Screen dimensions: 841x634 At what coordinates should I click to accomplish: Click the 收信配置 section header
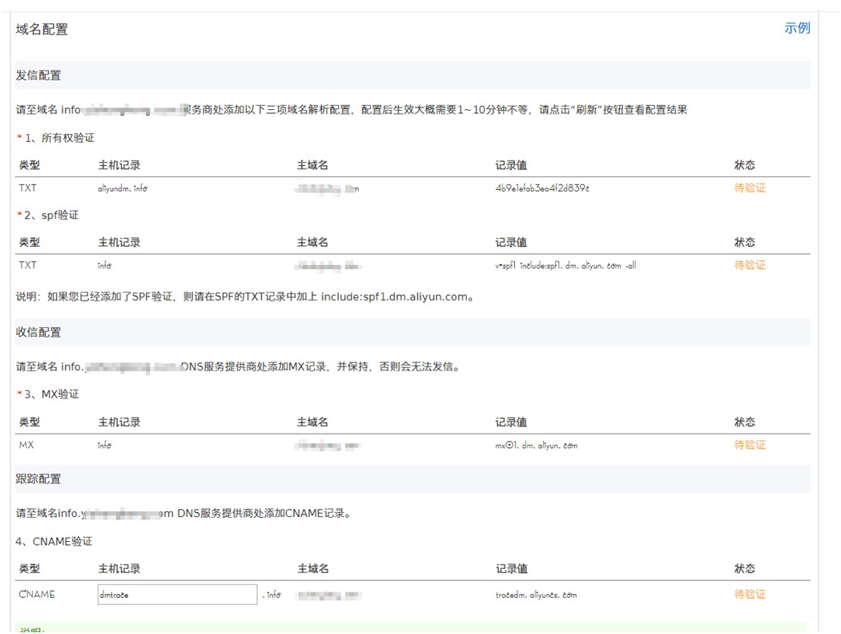38,333
